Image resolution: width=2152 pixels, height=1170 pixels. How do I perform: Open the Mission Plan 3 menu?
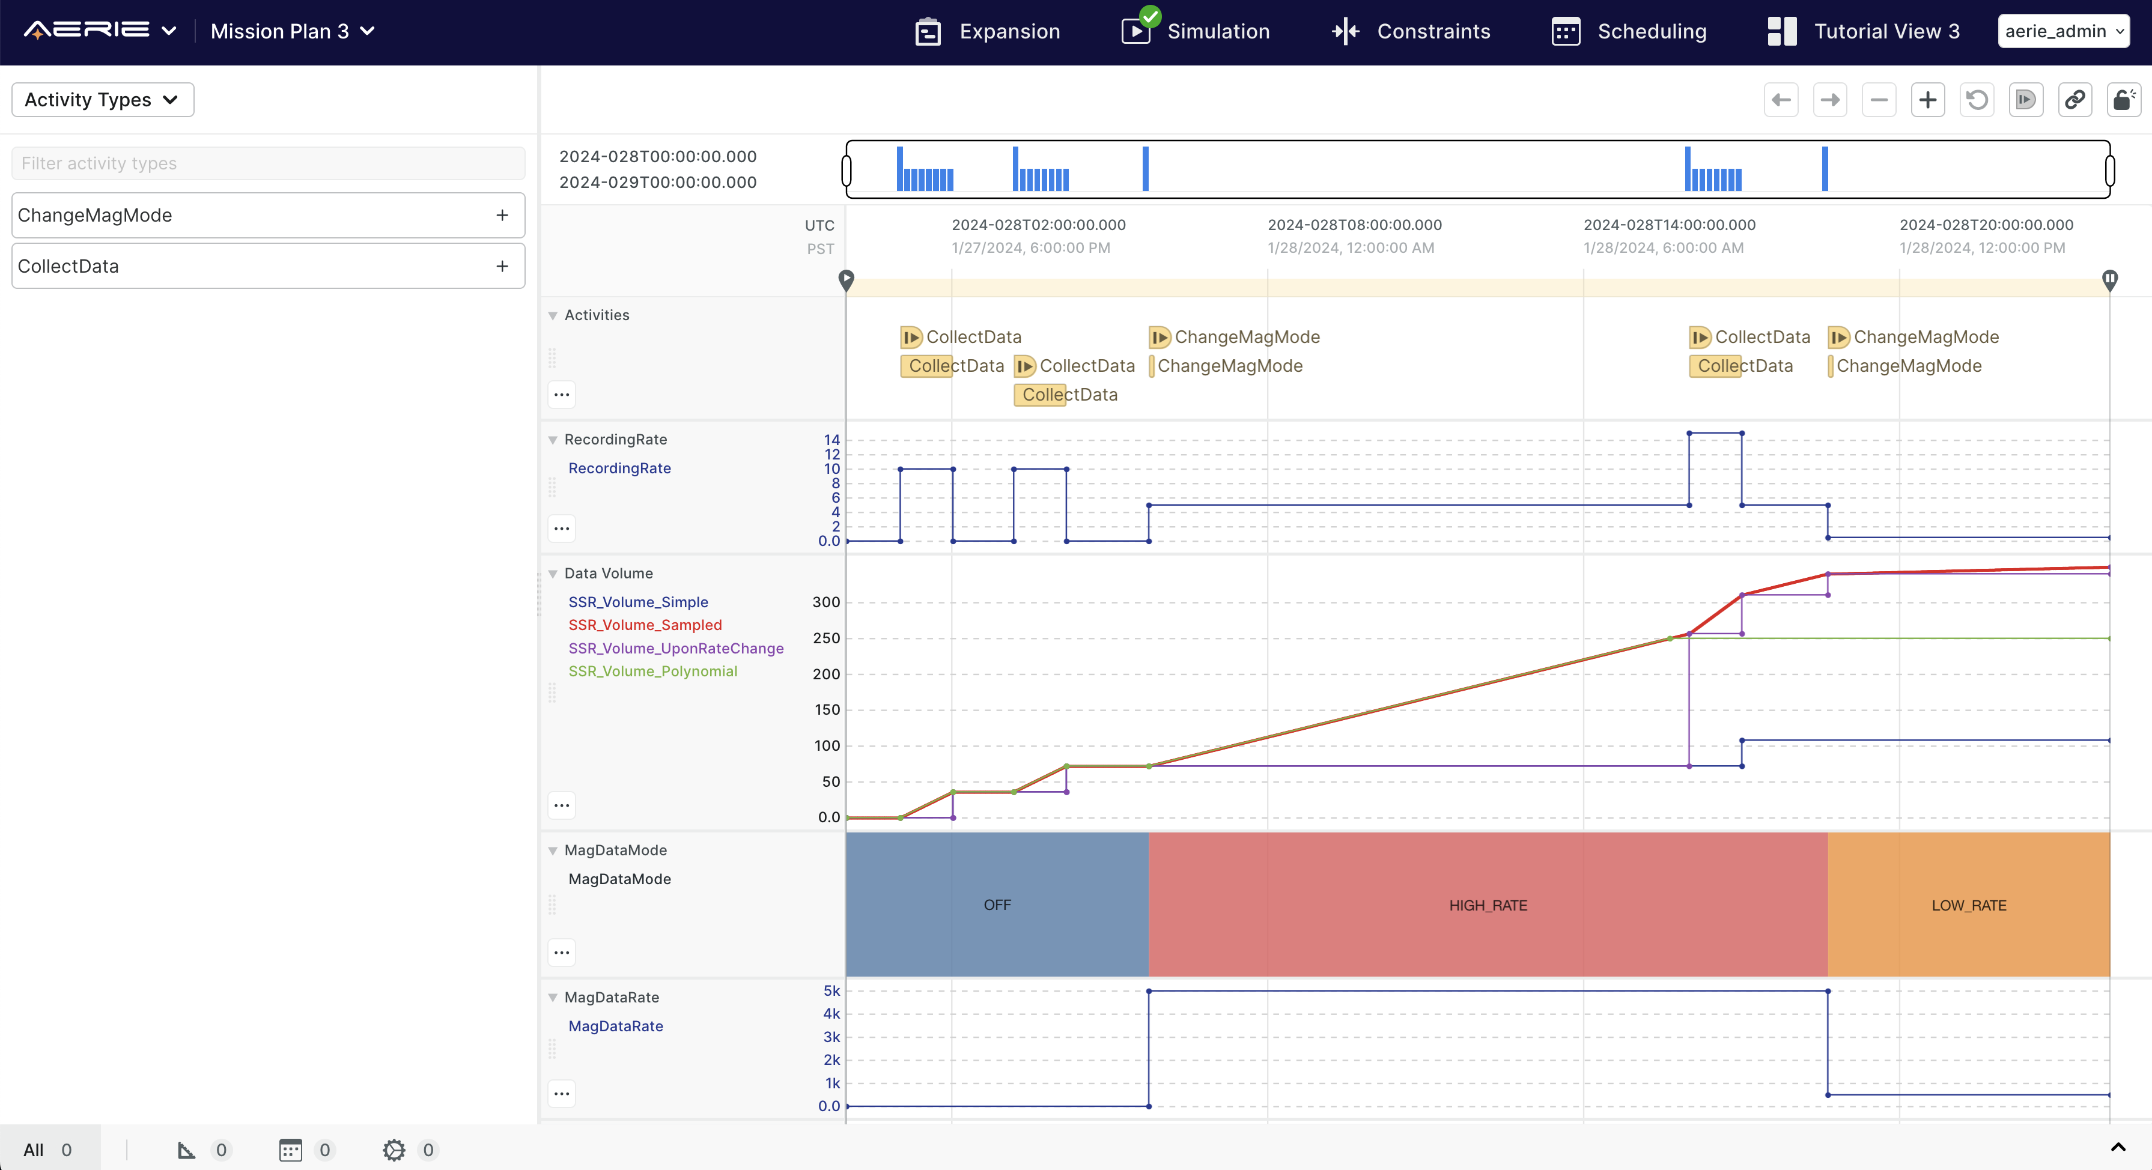pos(293,32)
